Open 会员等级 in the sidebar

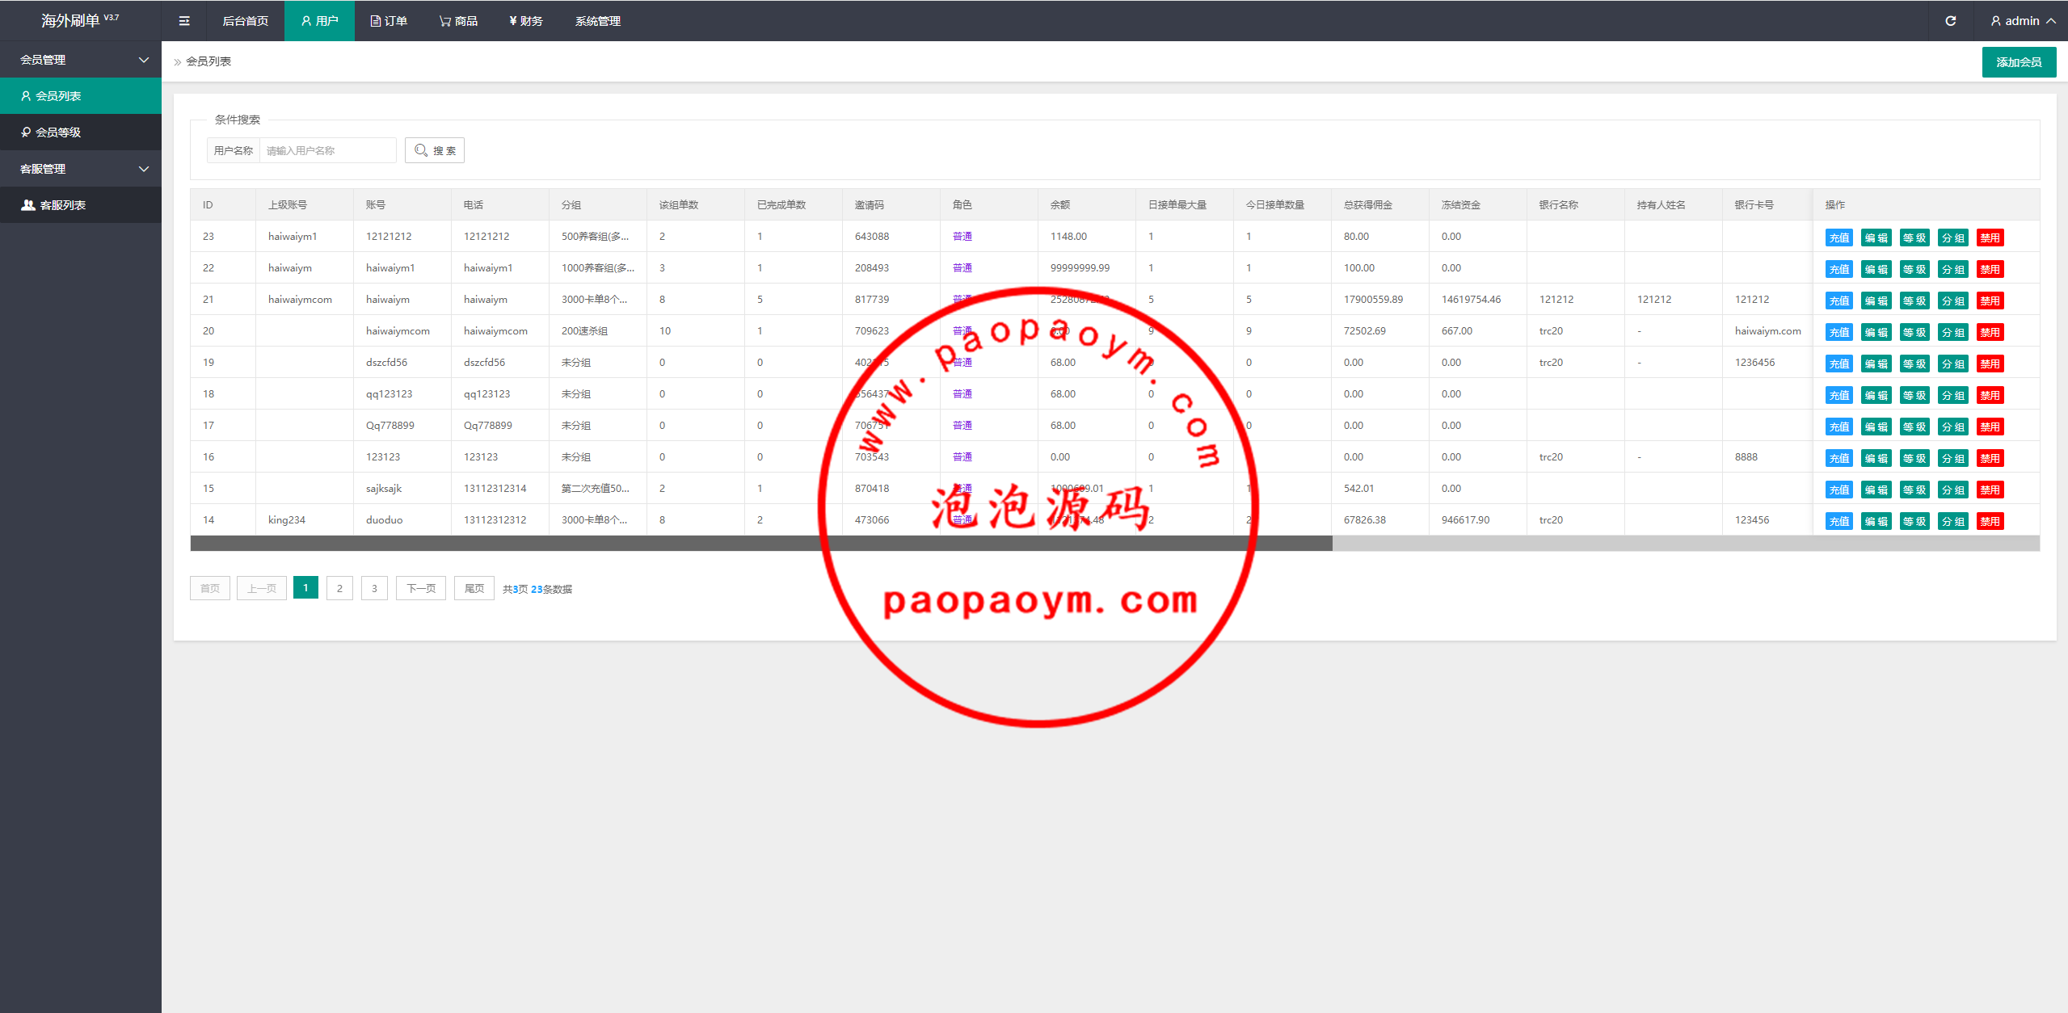(81, 132)
